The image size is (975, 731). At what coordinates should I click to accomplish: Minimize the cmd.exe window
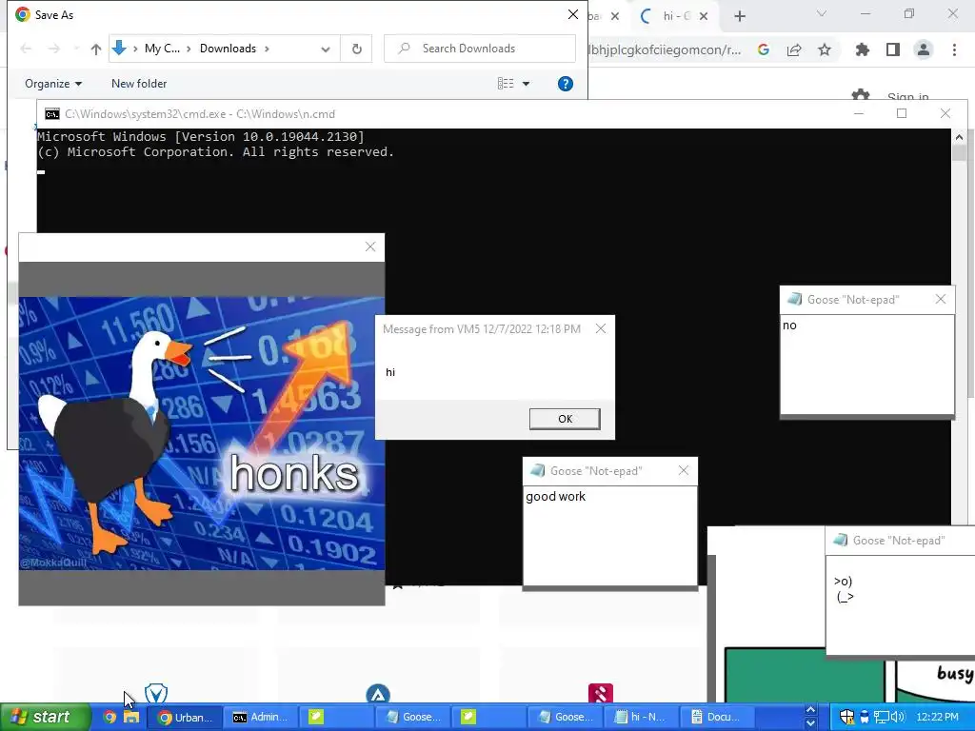click(859, 113)
